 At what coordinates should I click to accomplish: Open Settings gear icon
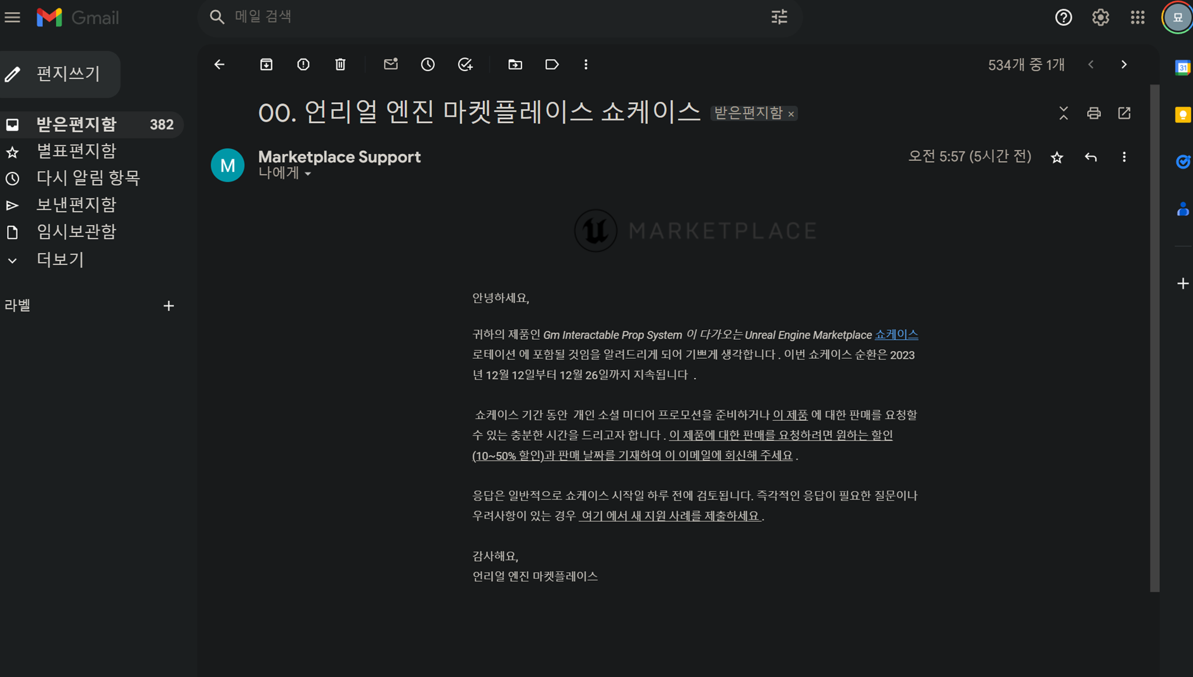coord(1100,17)
